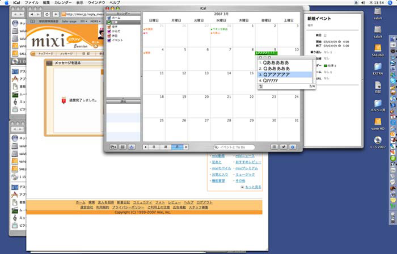Viewport: 397px width, 254px height.
Task: Add a new calendar in iCal toolbar
Action: tap(113, 147)
